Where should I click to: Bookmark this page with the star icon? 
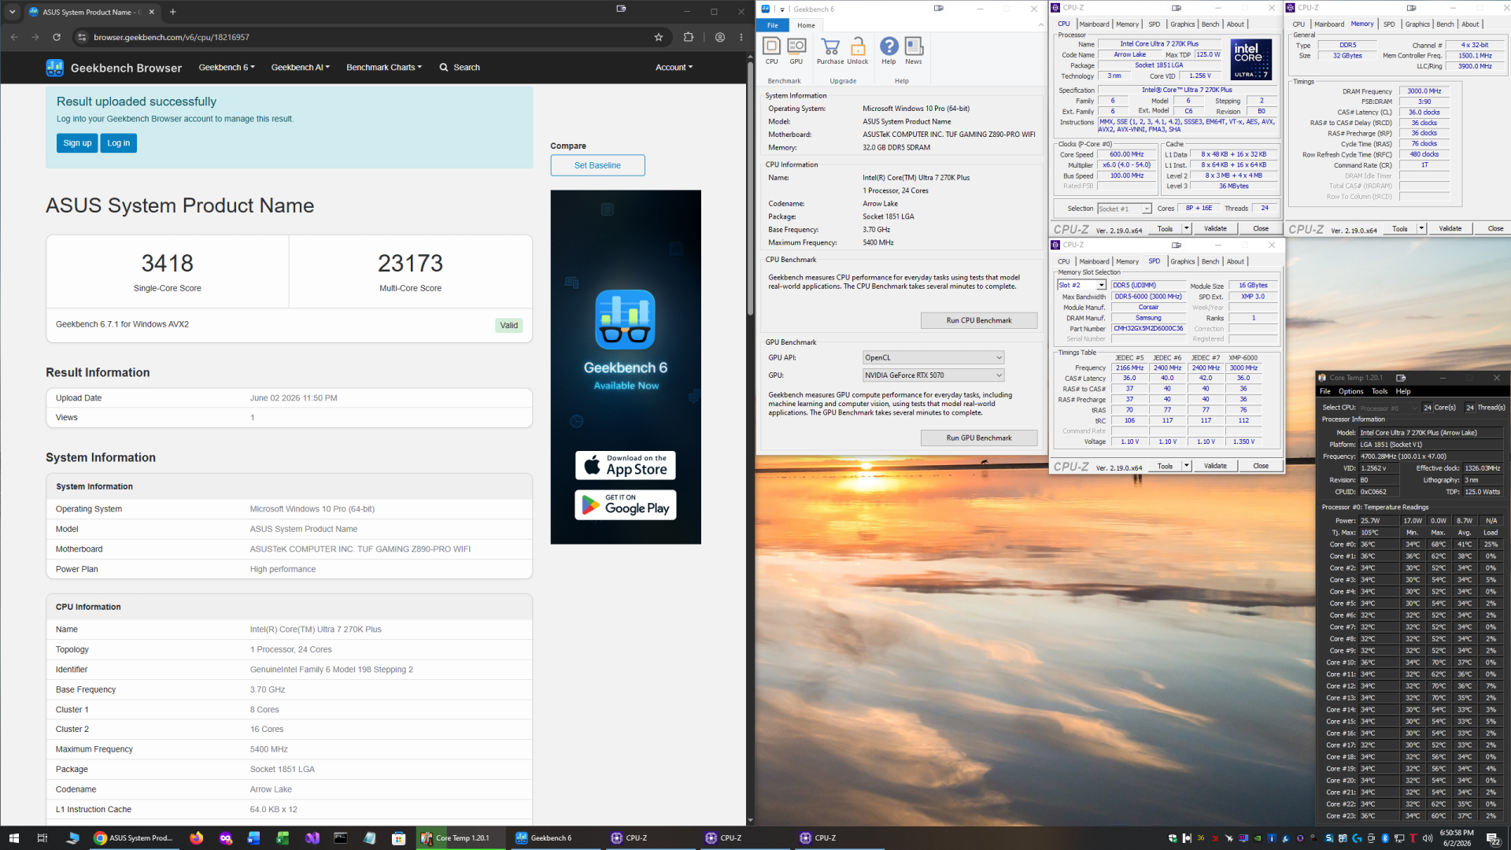pyautogui.click(x=659, y=37)
